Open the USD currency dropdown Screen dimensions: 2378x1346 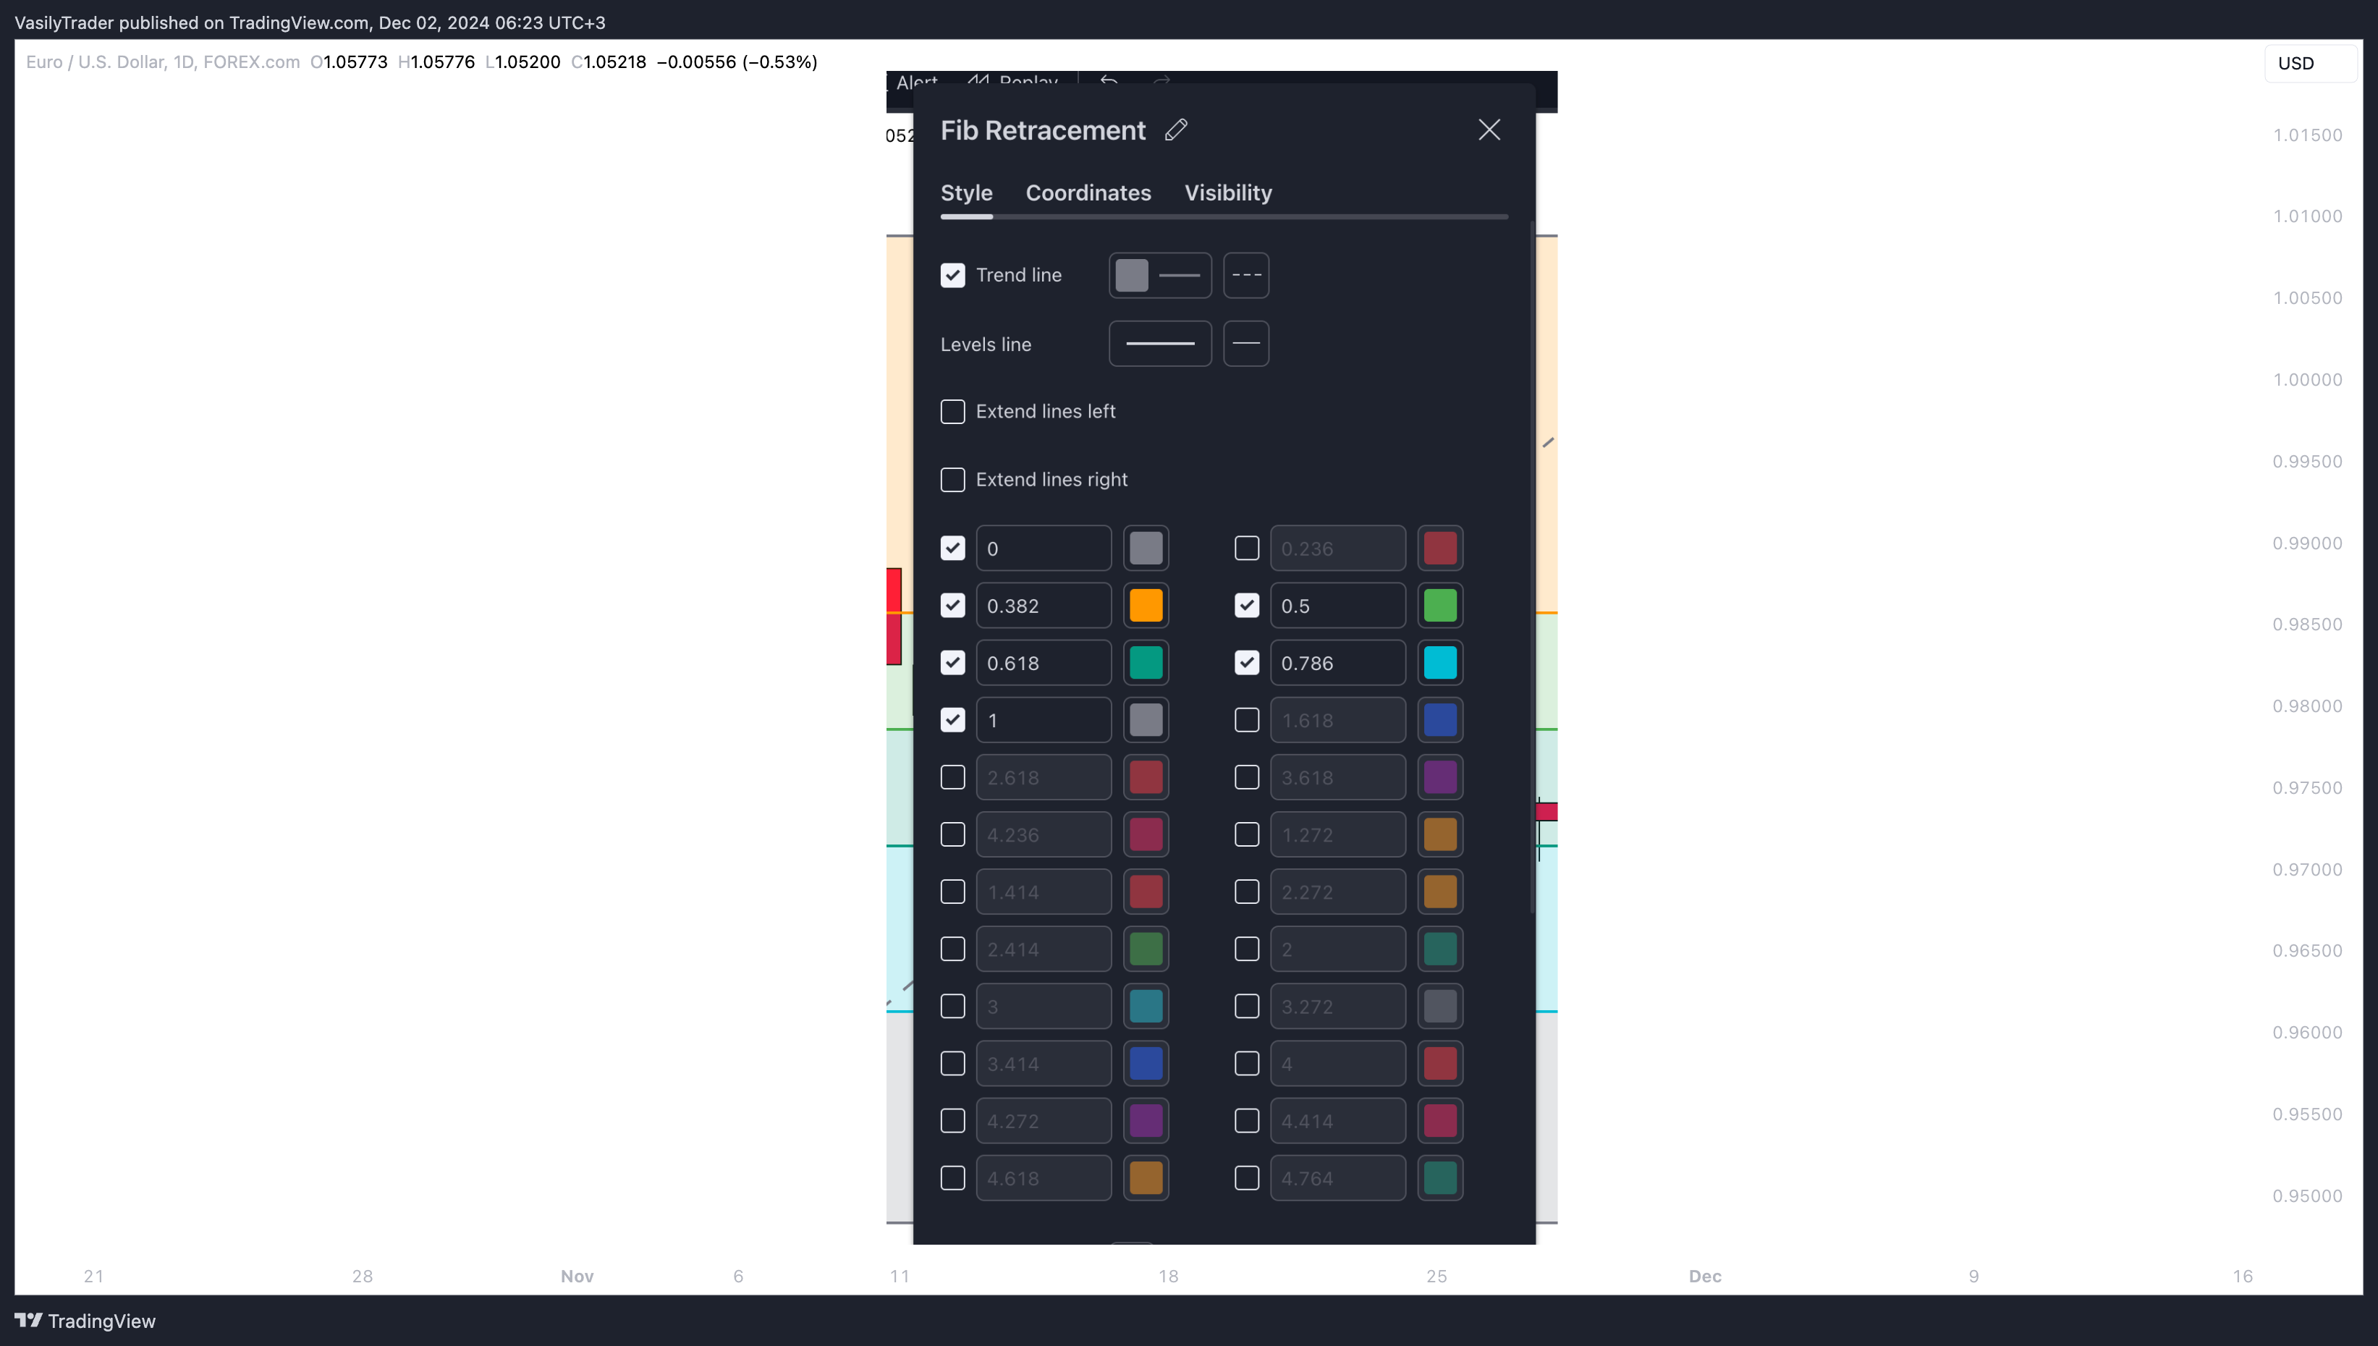(x=2309, y=63)
